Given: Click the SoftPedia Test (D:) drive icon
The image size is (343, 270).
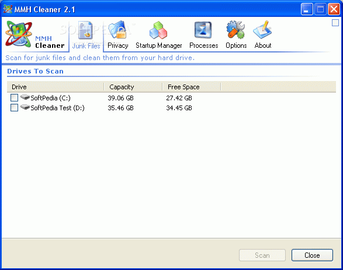Looking at the screenshot, I should pyautogui.click(x=25, y=107).
